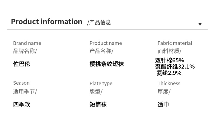Select the Fabric material label
Viewport: 215px width, 120px height.
coord(175,43)
